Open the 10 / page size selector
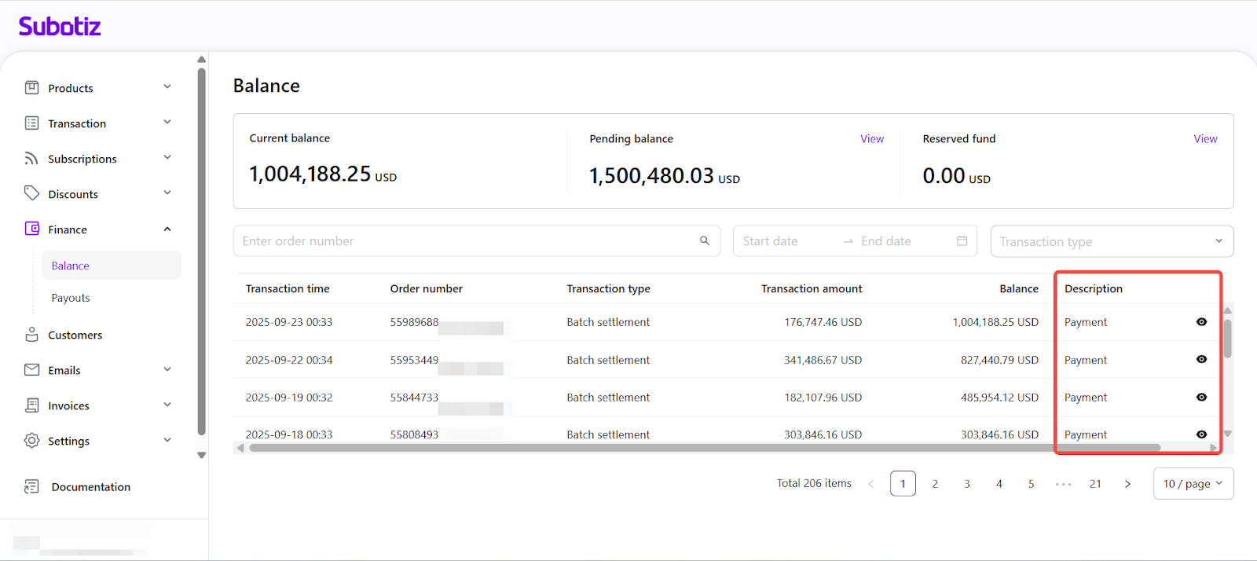Screen dimensions: 1257x561 click(x=1193, y=484)
